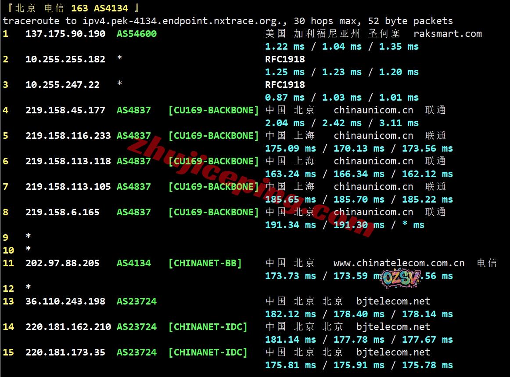Viewport: 510px width, 377px height.
Task: Click the IP address 220.181.173.35
Action: point(65,352)
